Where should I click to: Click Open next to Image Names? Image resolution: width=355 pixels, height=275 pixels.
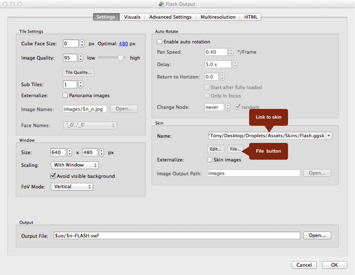(124, 109)
